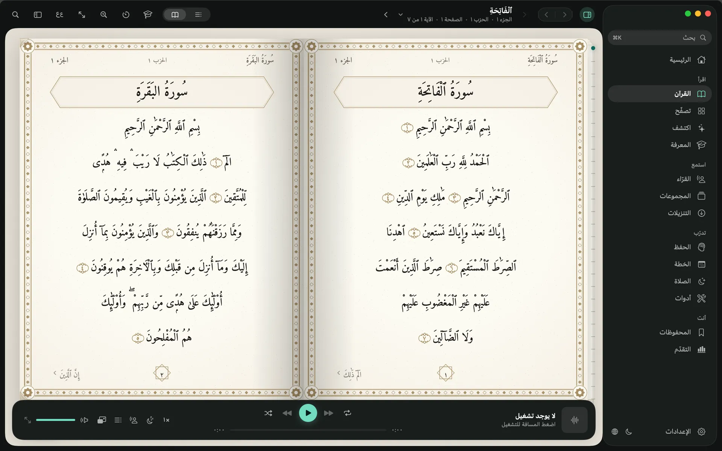Go to previous section with left chevron beside the surah dropdown
Viewport: 722px width, 451px height.
[x=386, y=15]
